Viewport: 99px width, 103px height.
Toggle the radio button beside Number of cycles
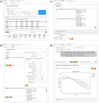click(x=42, y=73)
